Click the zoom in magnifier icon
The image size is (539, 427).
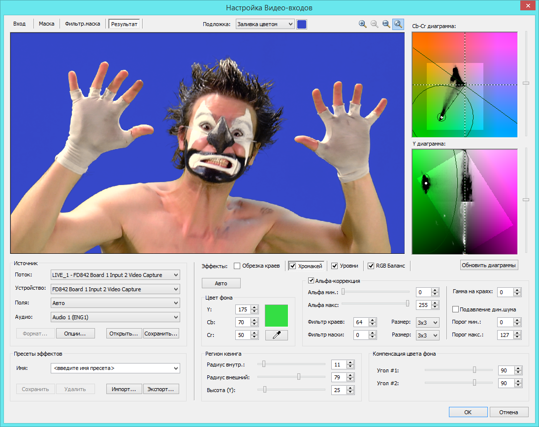362,24
